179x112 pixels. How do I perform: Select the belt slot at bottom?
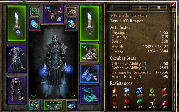[x=53, y=106]
